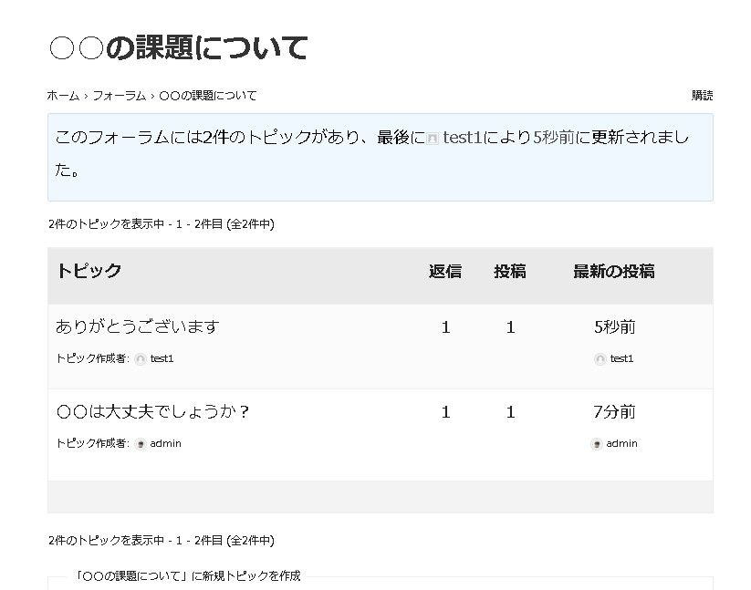Open latest post 5秒前 in topic table
This screenshot has width=751, height=590.
[614, 326]
